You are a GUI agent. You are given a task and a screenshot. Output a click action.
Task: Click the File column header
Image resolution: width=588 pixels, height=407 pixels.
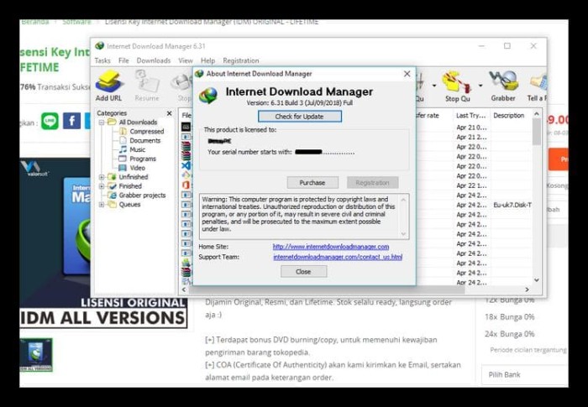pos(186,116)
